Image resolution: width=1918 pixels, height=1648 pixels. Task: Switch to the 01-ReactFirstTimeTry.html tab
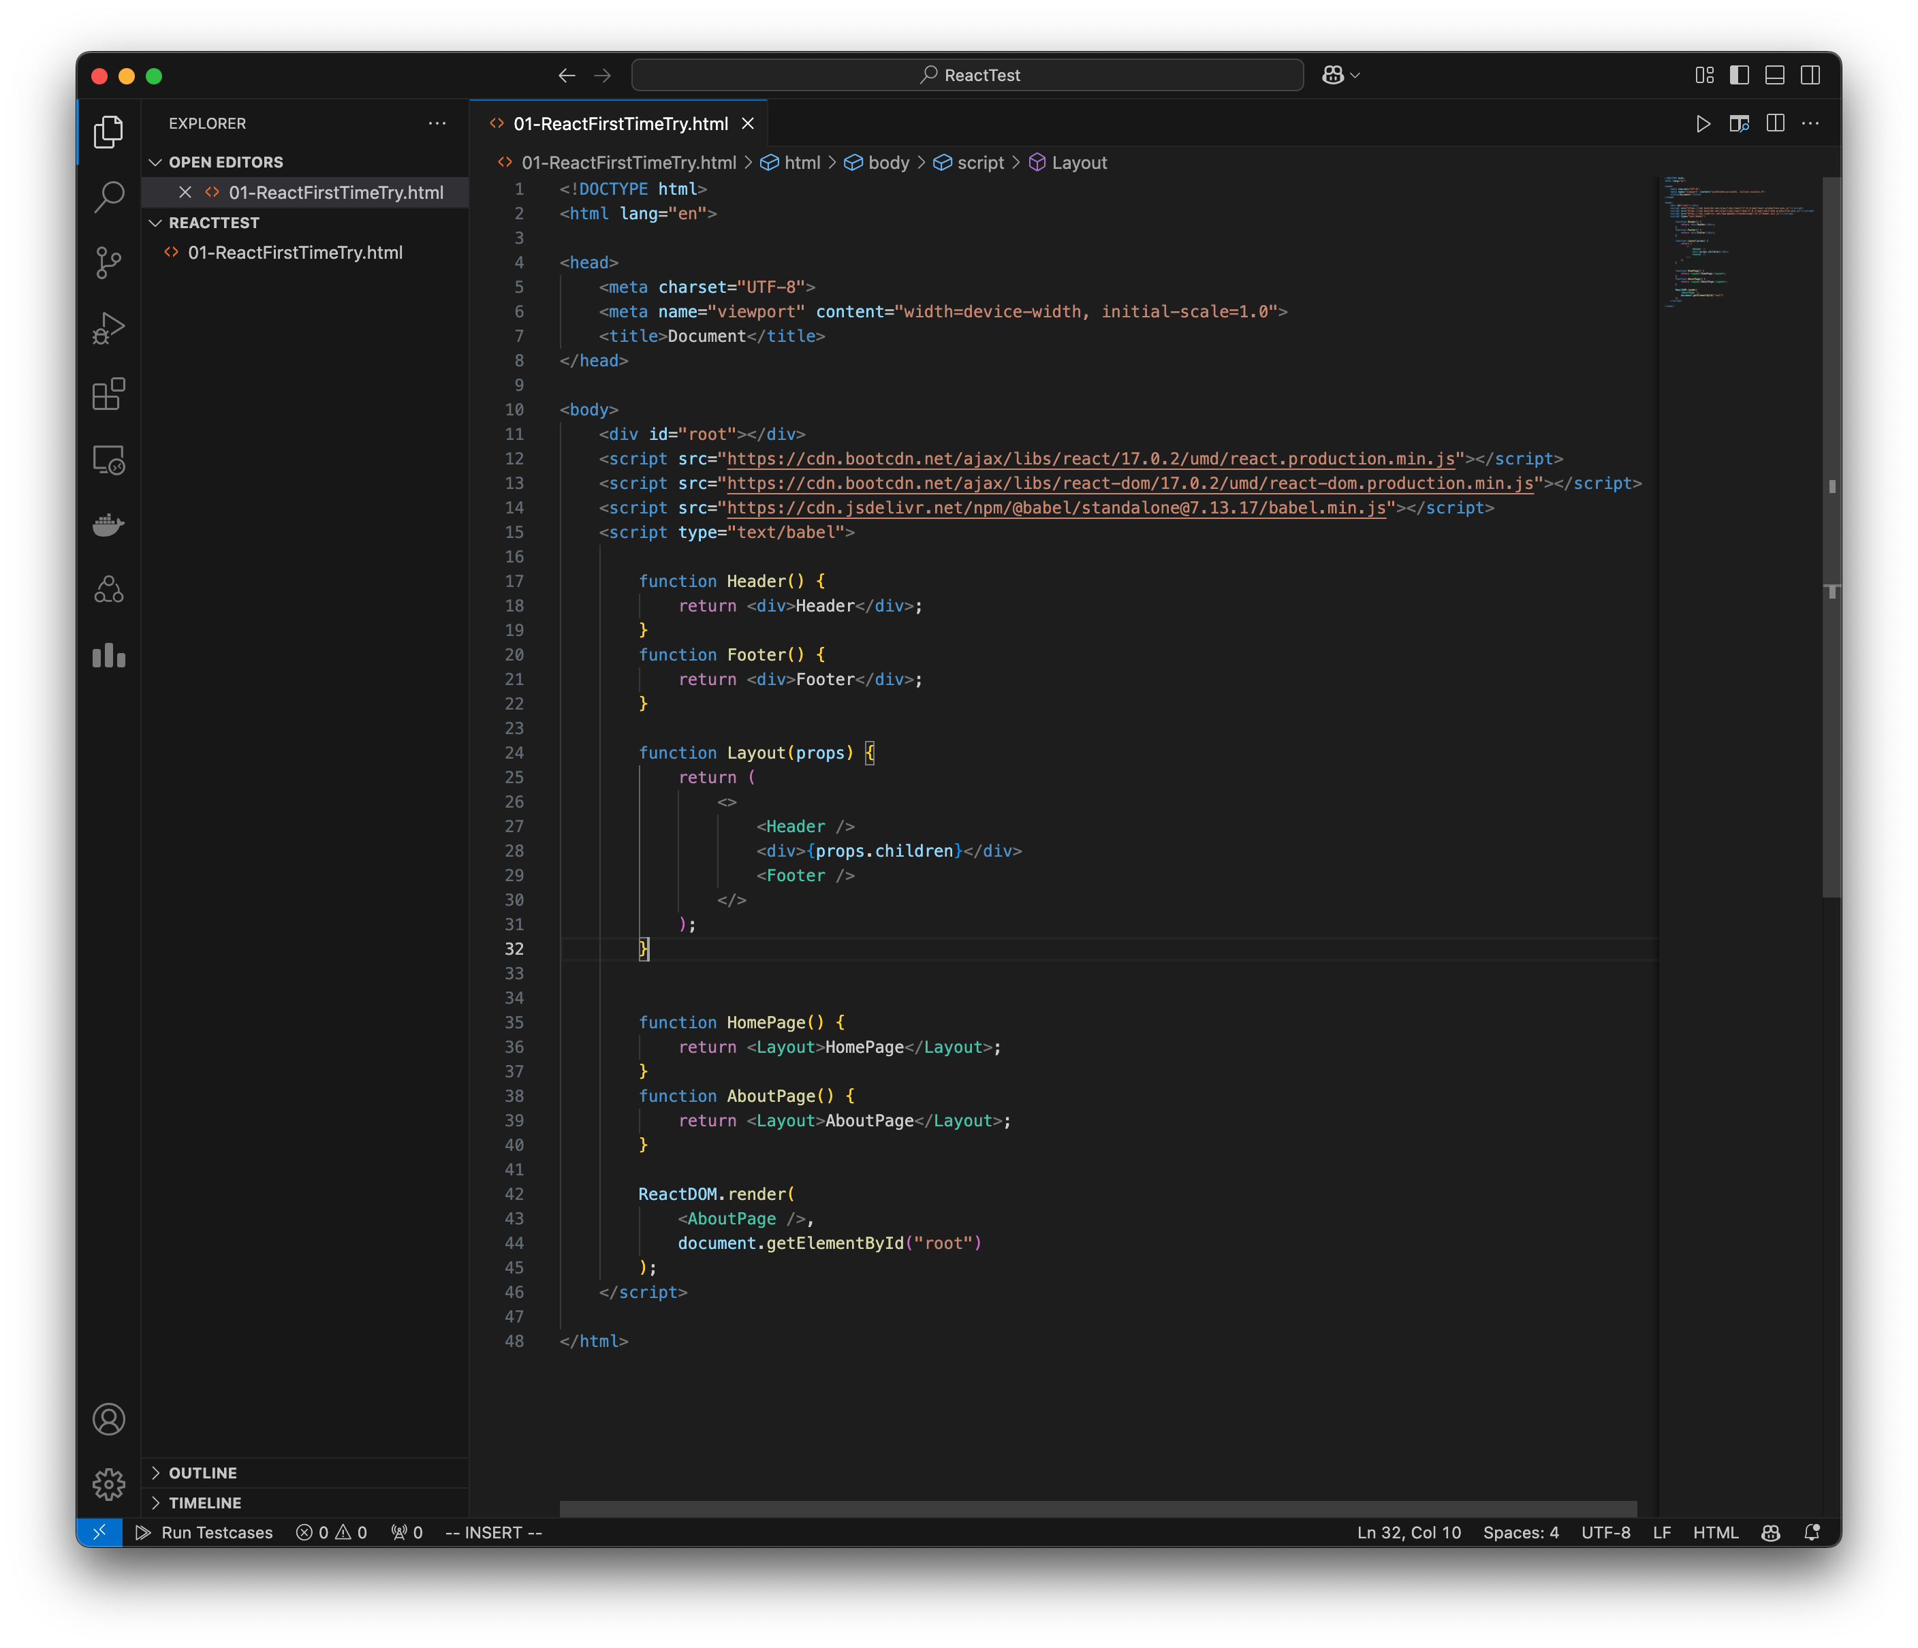(x=620, y=123)
